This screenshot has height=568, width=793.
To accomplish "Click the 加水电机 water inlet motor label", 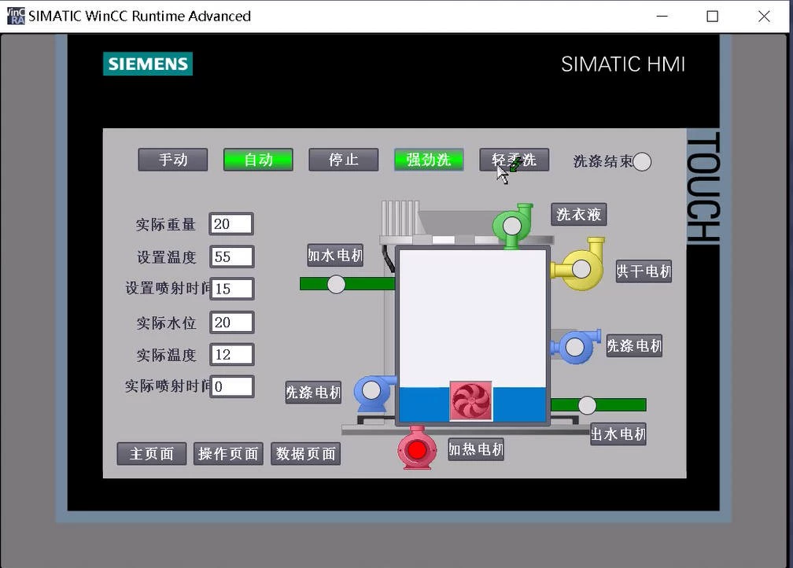I will (334, 256).
